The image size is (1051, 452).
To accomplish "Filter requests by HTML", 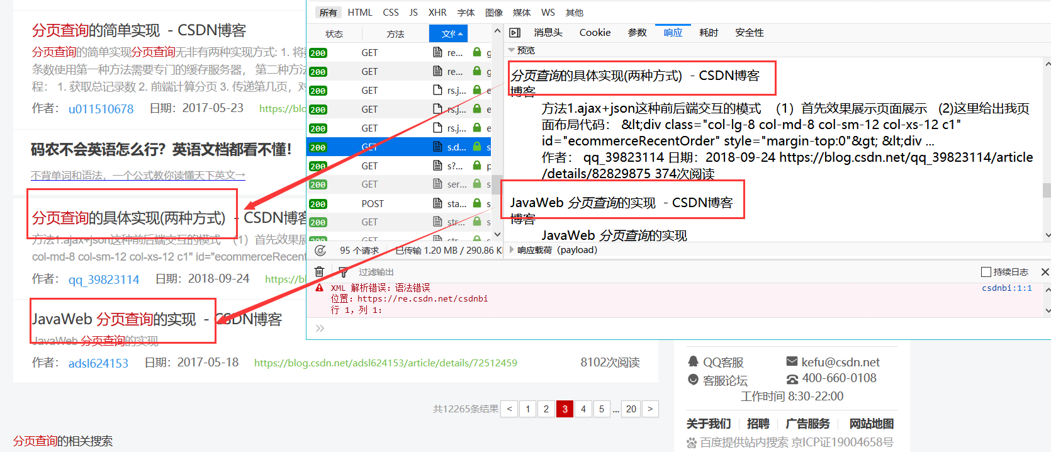I will (360, 13).
